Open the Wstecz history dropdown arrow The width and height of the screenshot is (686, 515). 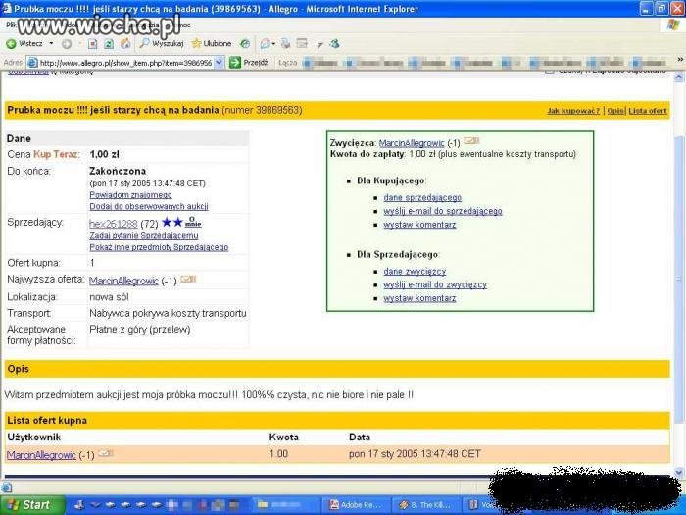click(51, 44)
